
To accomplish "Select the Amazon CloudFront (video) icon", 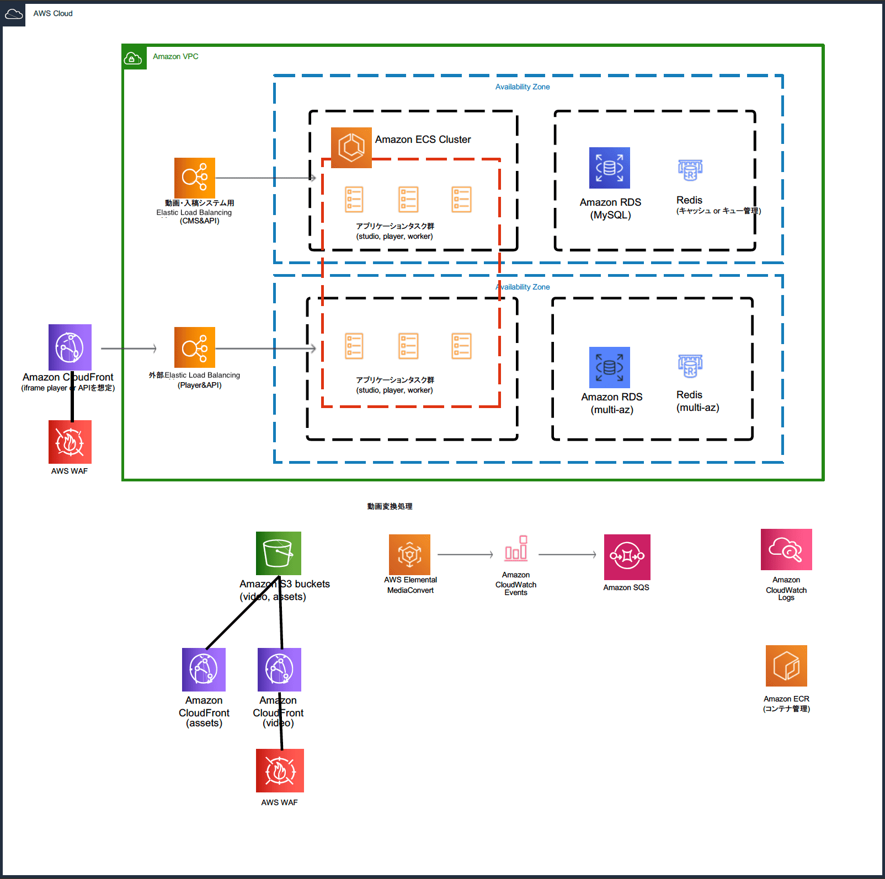I will pos(279,669).
